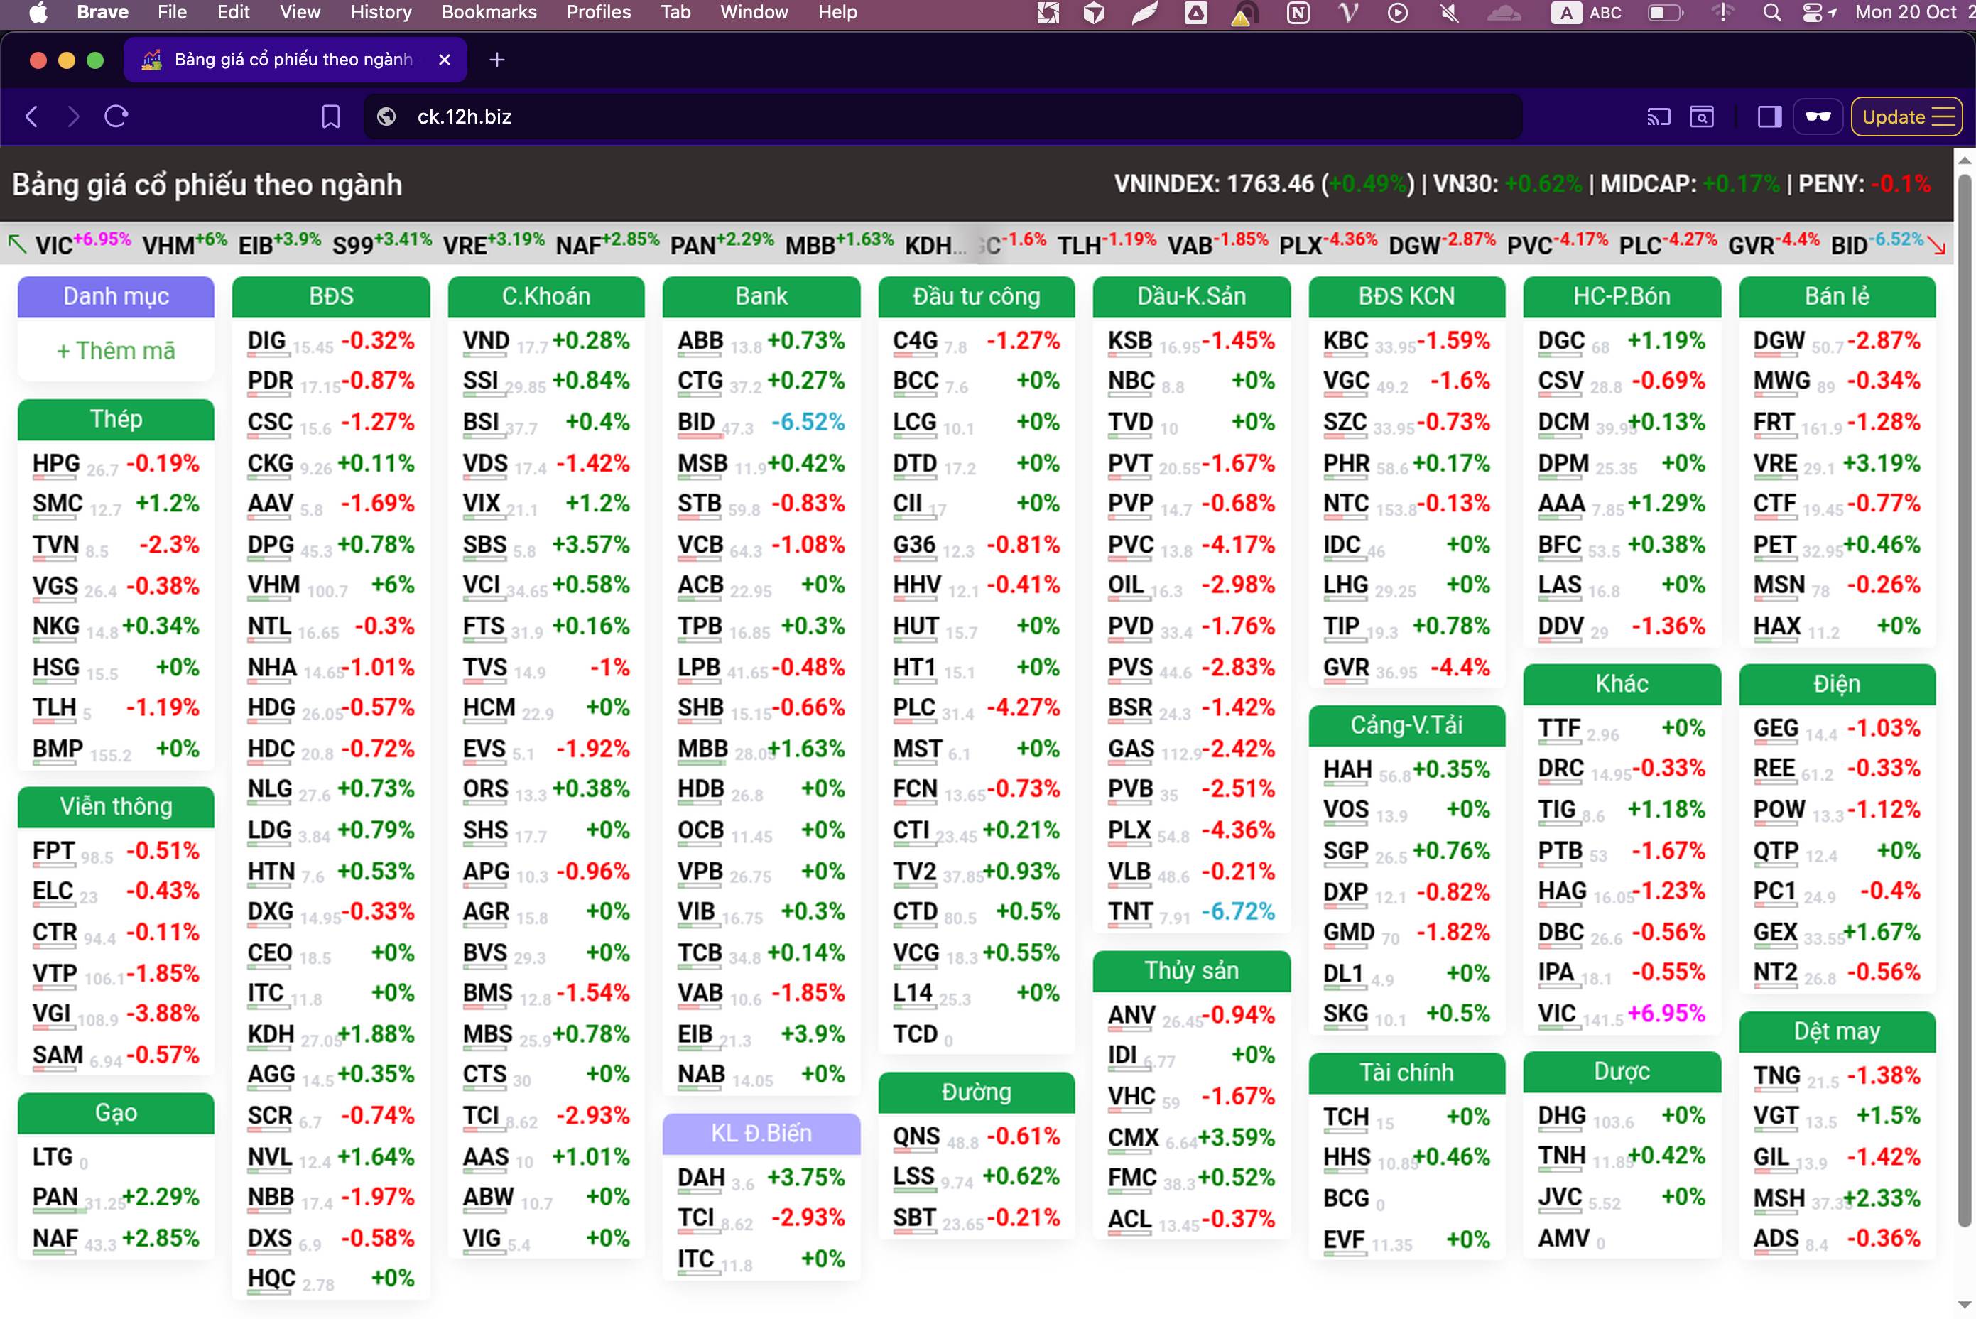
Task: Click top-left gainers arrow in ticker
Action: click(x=17, y=244)
